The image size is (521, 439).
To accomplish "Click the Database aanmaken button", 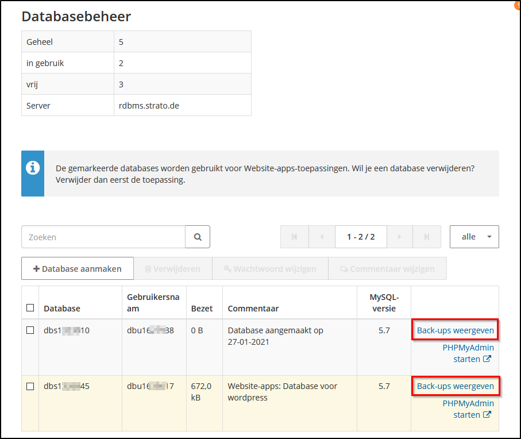I will click(x=78, y=268).
